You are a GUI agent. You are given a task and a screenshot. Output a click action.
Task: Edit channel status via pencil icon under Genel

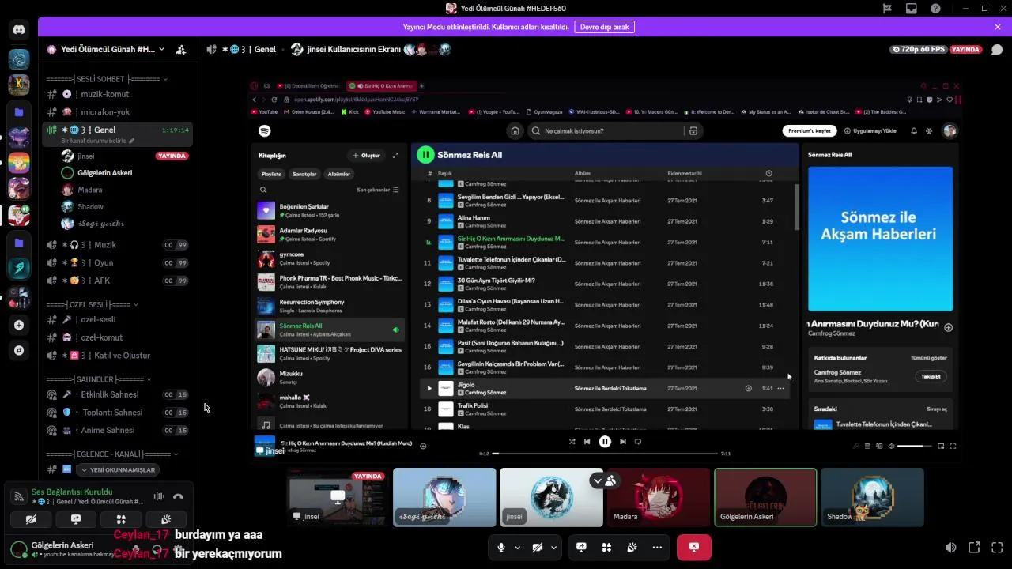pos(132,141)
